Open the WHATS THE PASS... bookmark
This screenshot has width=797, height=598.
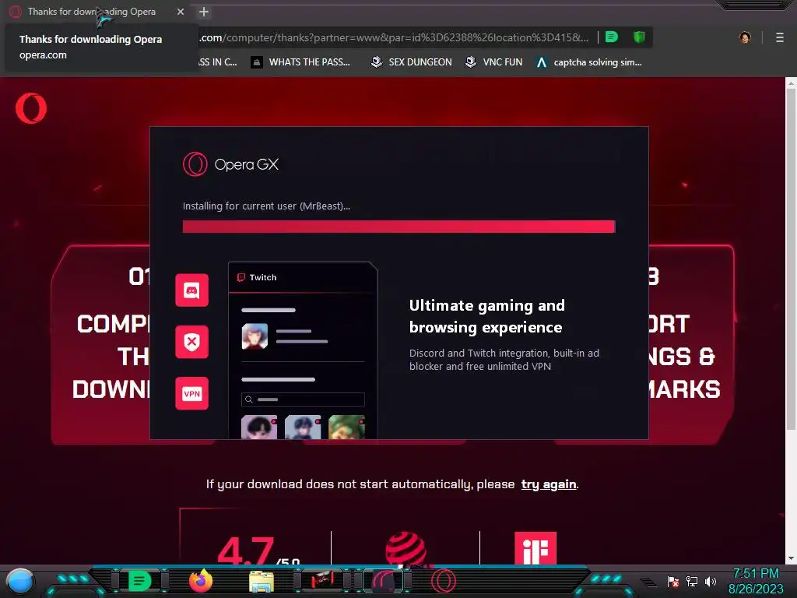click(300, 62)
